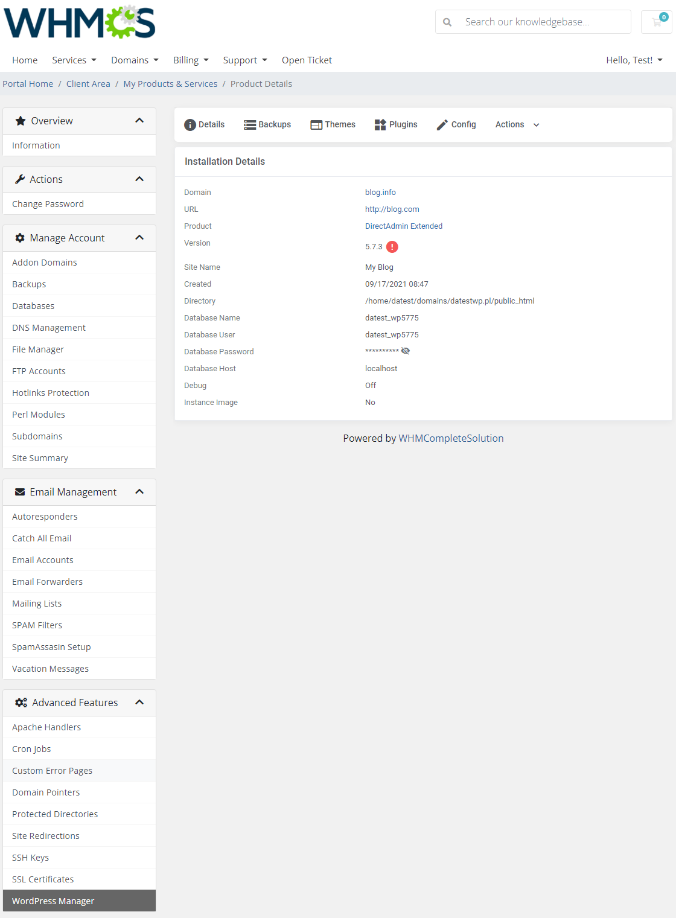Click the Advanced Features cogs icon
Viewport: 676px width, 918px height.
click(x=21, y=703)
